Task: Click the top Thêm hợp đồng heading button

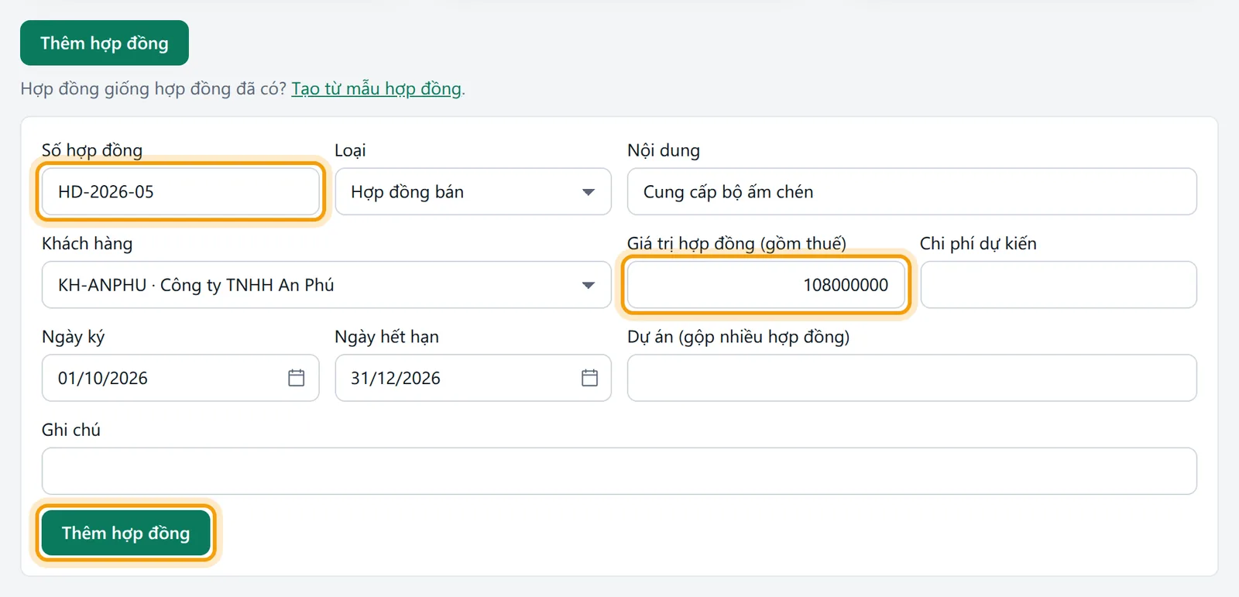Action: 105,43
